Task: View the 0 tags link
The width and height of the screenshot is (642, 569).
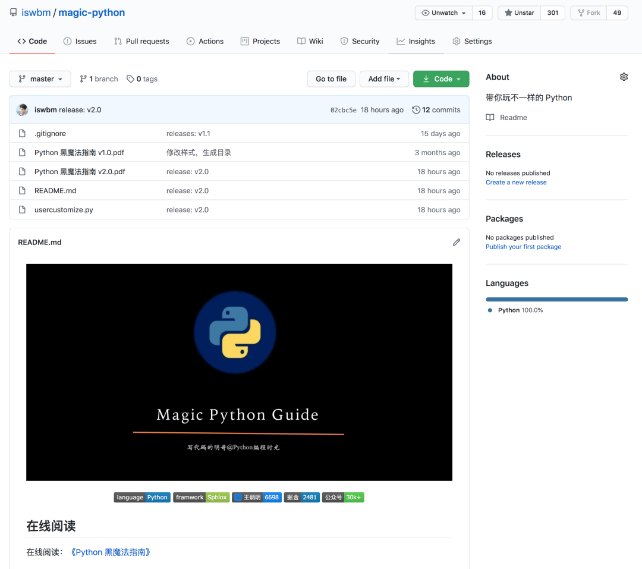Action: coord(142,79)
